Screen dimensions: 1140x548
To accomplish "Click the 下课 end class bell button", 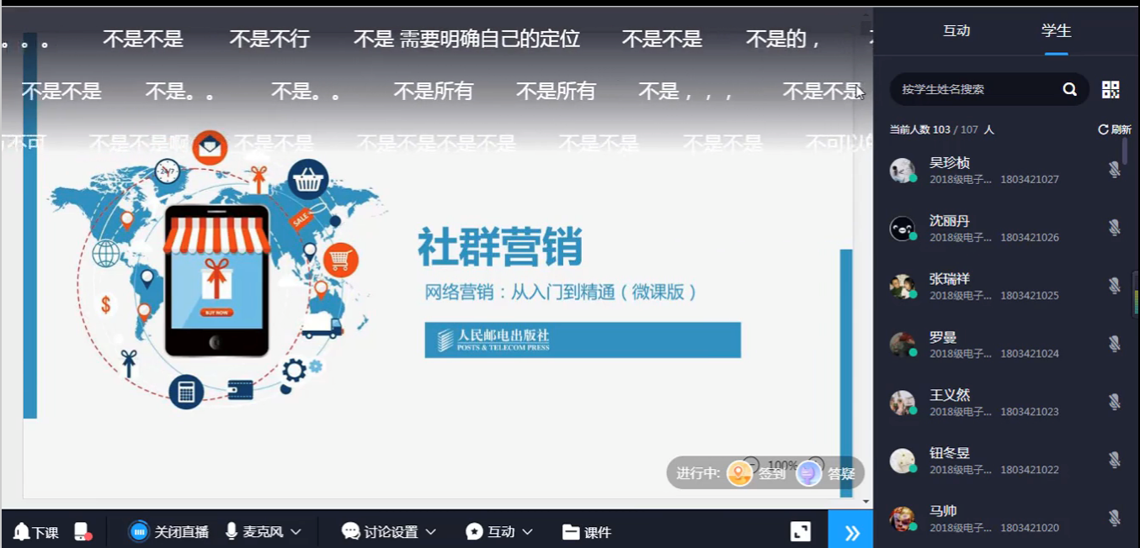I will point(36,532).
